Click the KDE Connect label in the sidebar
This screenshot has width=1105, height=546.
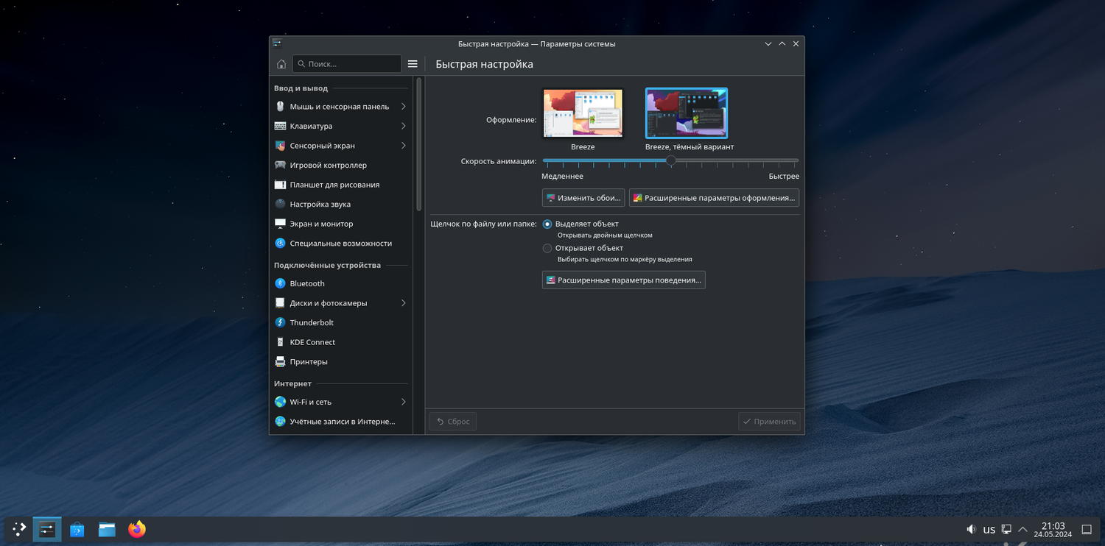click(312, 342)
